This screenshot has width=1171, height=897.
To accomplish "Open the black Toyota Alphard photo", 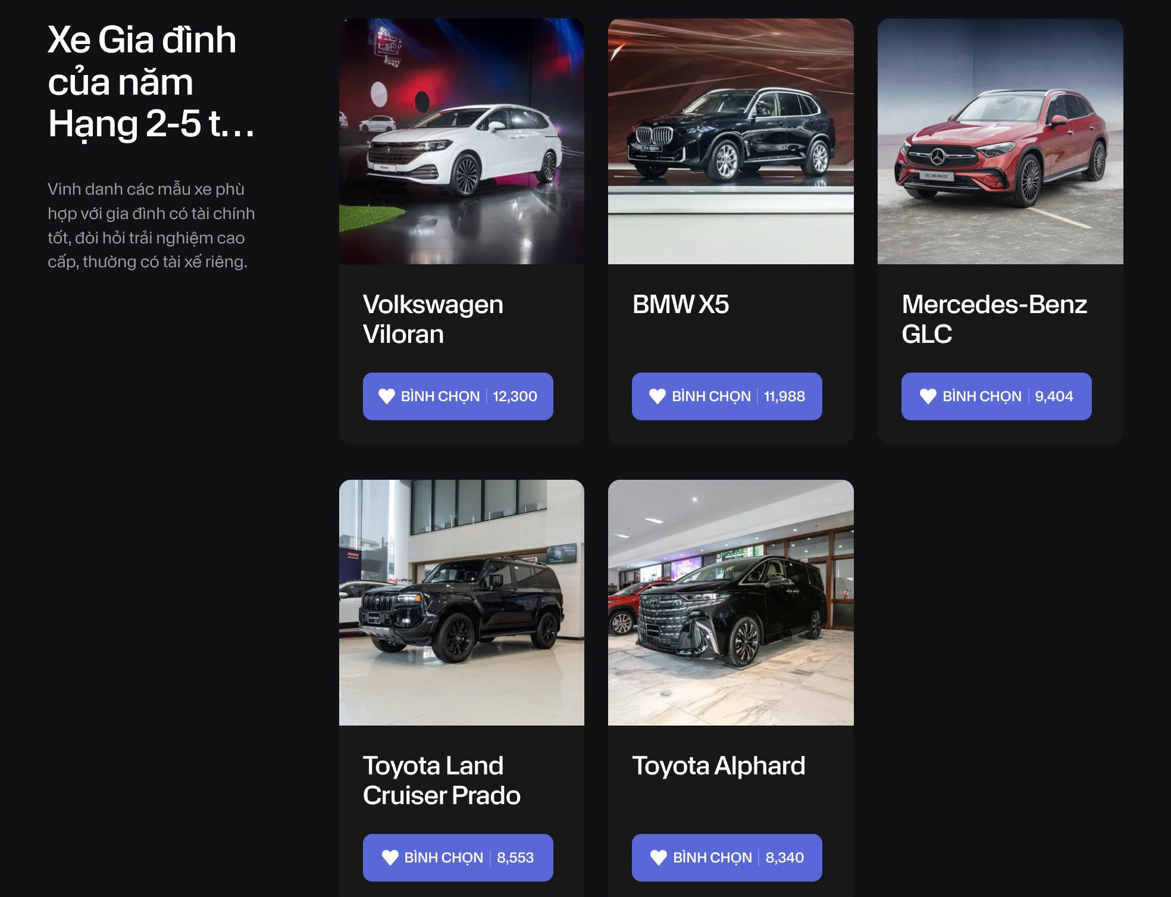I will [x=731, y=602].
